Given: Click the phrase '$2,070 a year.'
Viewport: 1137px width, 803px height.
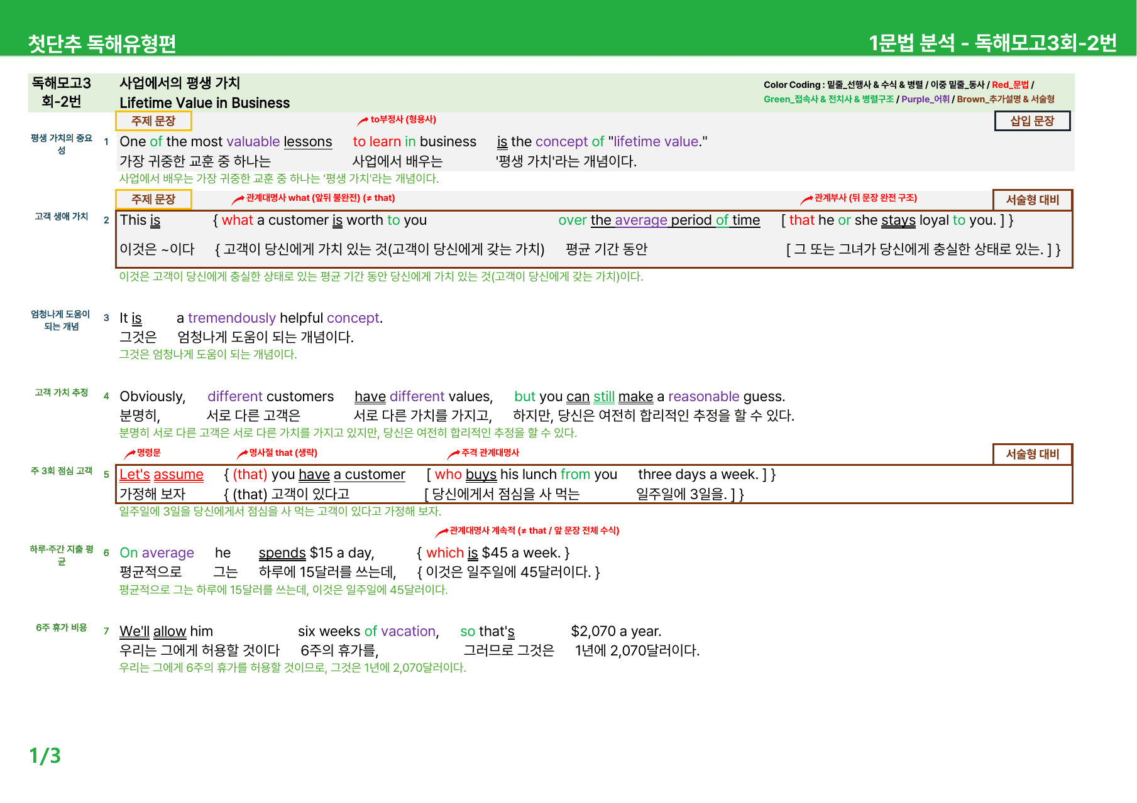Looking at the screenshot, I should [616, 632].
